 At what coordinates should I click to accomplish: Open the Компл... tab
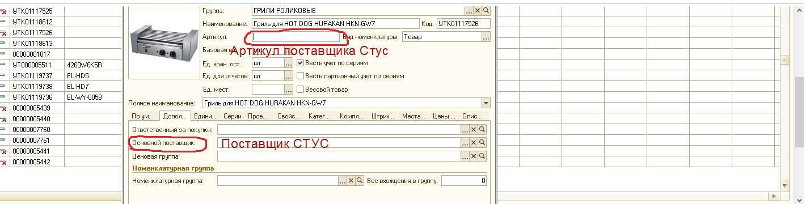coord(352,116)
